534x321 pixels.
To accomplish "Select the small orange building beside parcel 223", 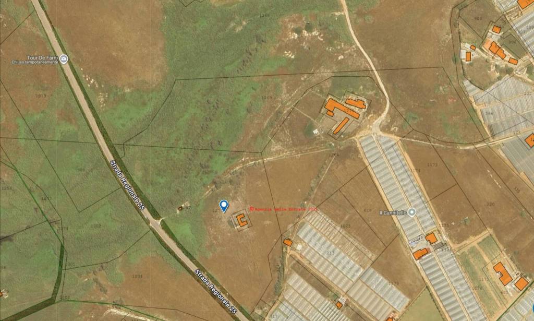I will [288, 242].
